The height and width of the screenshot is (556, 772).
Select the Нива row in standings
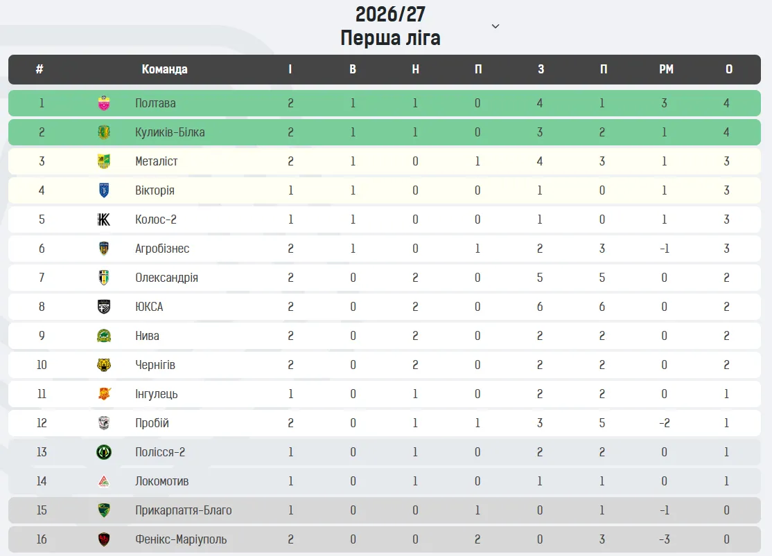[x=385, y=336]
